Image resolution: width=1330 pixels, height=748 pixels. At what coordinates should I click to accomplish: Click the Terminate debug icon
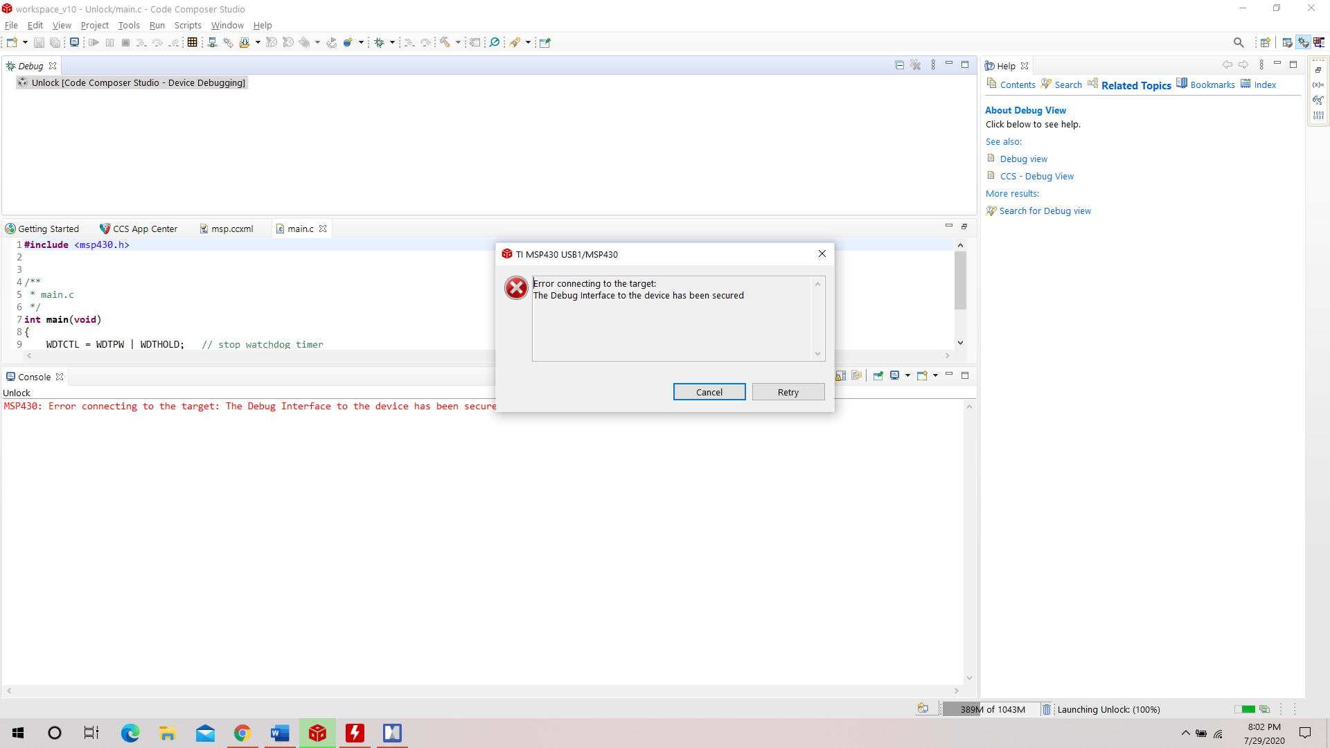point(125,43)
